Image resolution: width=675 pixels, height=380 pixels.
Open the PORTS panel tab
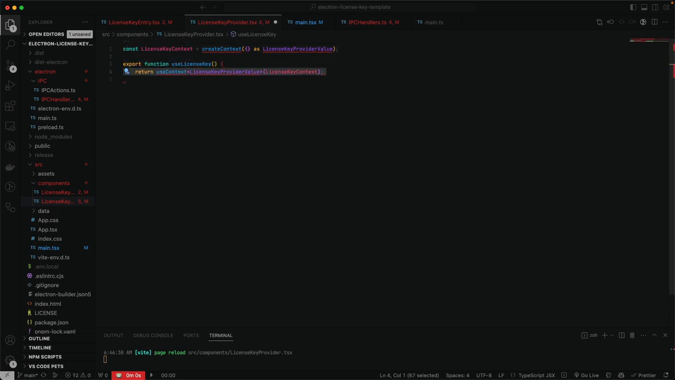pyautogui.click(x=191, y=335)
